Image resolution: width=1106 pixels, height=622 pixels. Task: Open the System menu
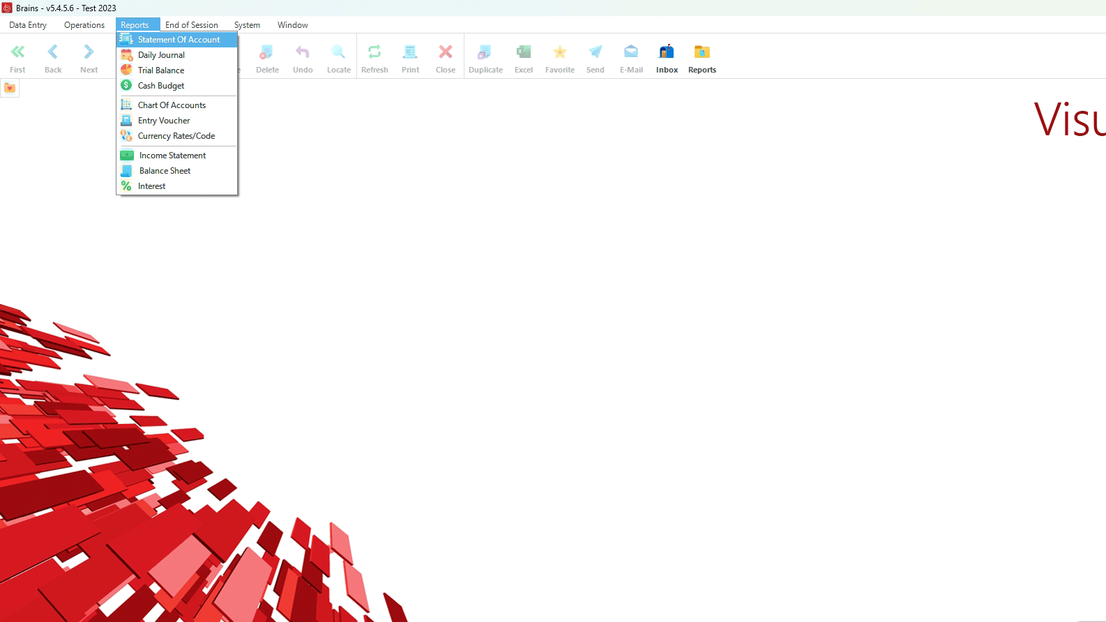click(247, 25)
